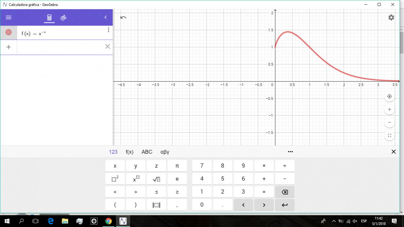Select the Algebra calculator view icon
This screenshot has width=404, height=227.
(49, 17)
